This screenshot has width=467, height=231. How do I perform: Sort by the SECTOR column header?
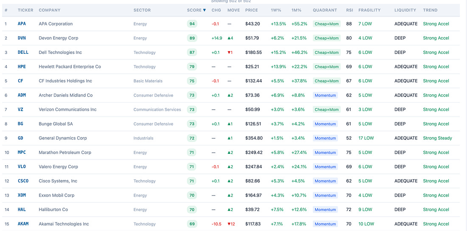[142, 10]
